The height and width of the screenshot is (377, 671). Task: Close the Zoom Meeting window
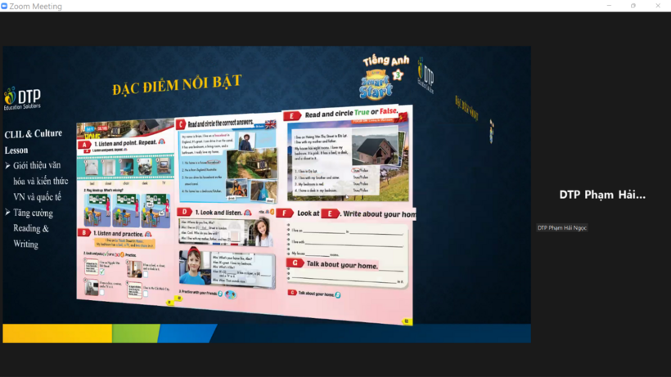(658, 6)
